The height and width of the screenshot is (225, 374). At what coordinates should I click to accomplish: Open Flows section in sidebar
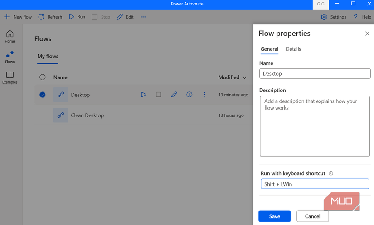tap(10, 57)
